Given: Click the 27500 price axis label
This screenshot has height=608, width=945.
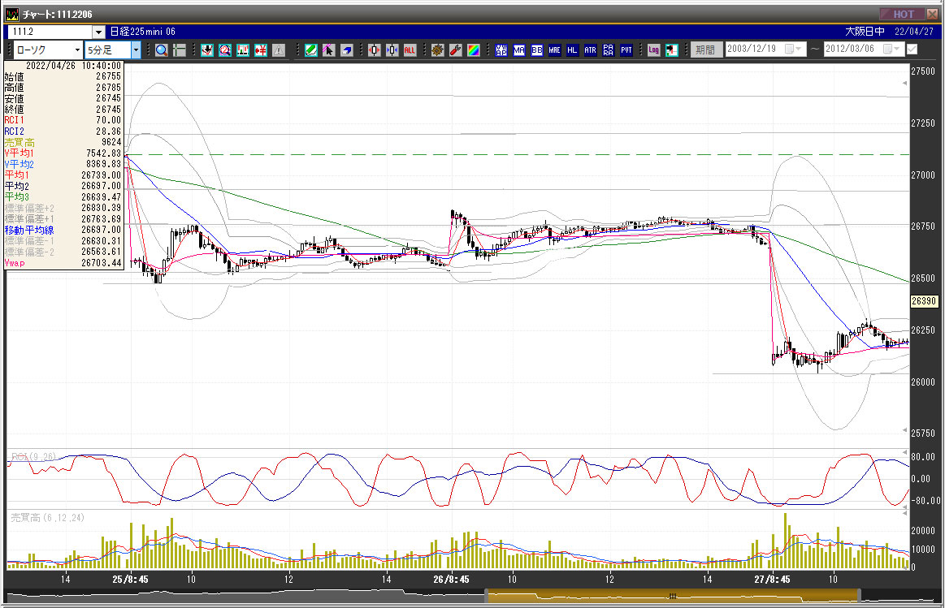Looking at the screenshot, I should 923,71.
